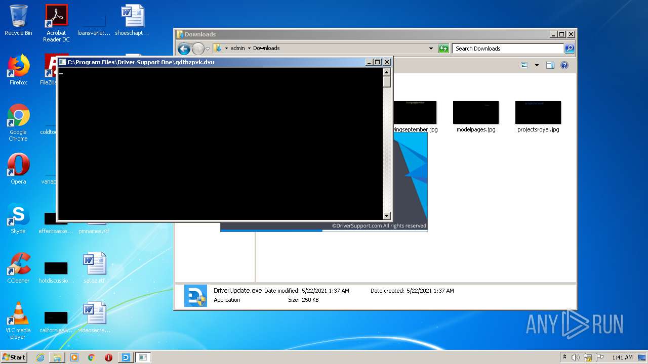Open CCleaner desktop shortcut
648x364 pixels.
(18, 268)
